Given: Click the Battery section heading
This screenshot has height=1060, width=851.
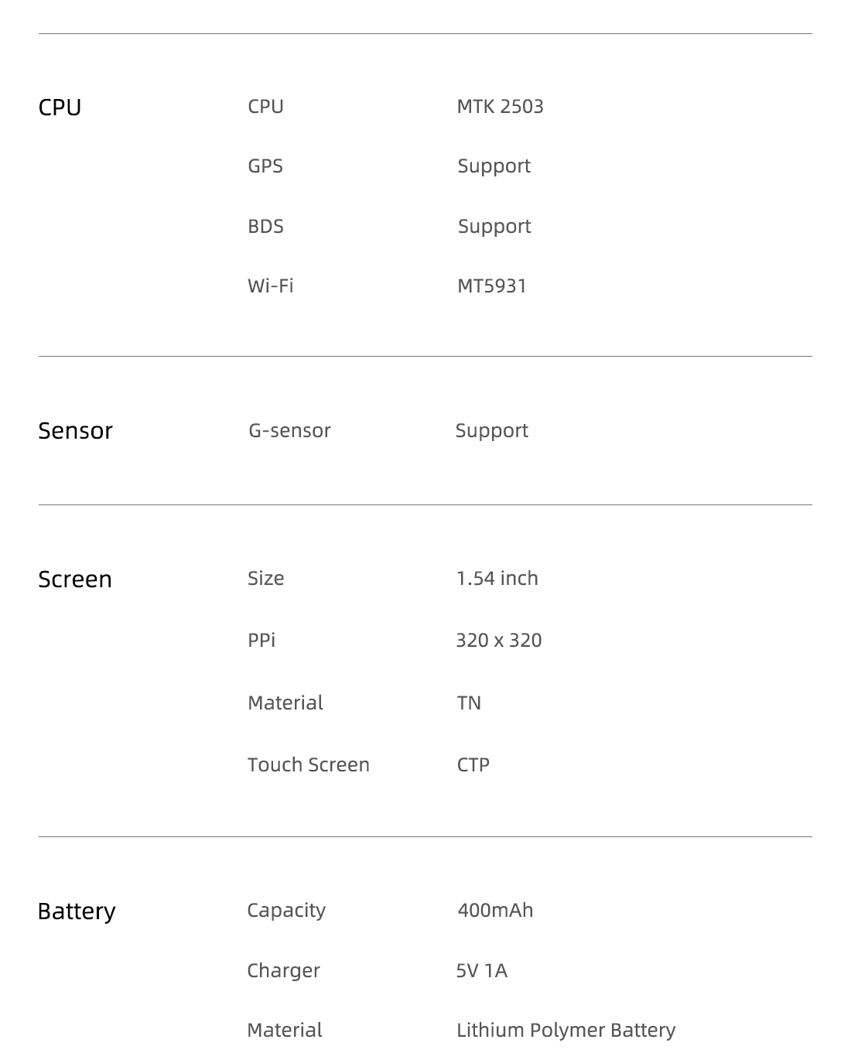Looking at the screenshot, I should (77, 911).
